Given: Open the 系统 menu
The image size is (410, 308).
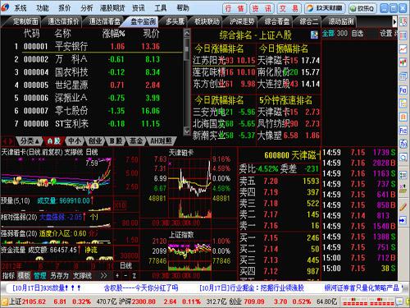Looking at the screenshot, I should tap(20, 8).
